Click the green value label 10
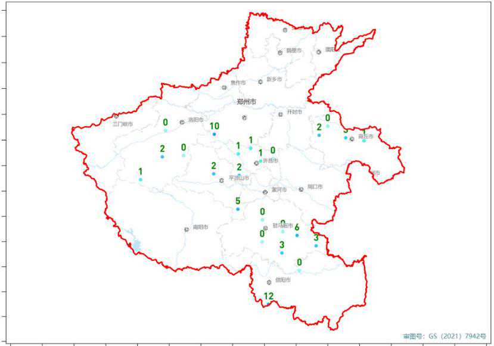Image resolution: width=494 pixels, height=346 pixels. click(x=215, y=126)
